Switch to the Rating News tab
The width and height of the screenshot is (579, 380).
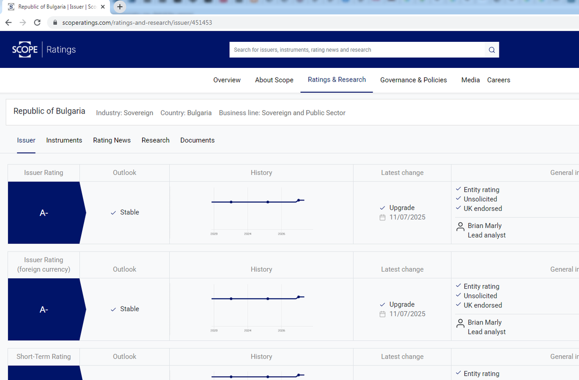112,140
